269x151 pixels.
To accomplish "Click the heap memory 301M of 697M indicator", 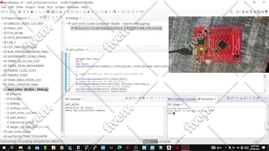I will pos(160,142).
